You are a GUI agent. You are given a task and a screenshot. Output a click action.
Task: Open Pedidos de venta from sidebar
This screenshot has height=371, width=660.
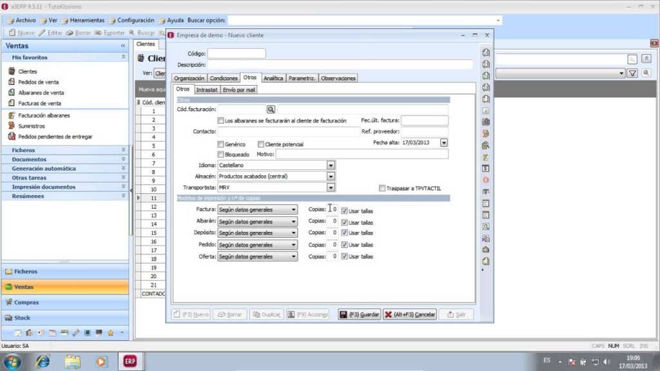pos(38,82)
